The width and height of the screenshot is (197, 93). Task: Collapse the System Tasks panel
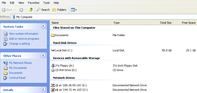(x=43, y=26)
